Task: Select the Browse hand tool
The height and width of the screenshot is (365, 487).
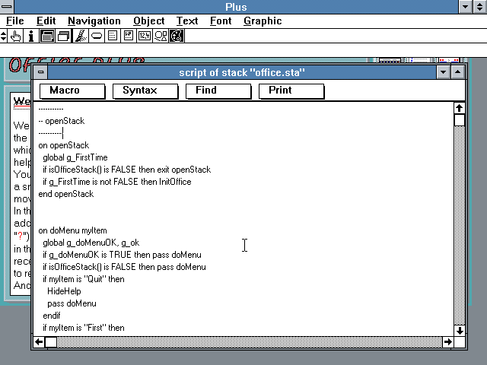Action: click(x=15, y=36)
